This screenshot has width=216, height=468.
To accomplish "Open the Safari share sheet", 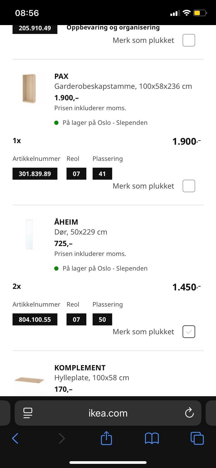I will pyautogui.click(x=106, y=438).
